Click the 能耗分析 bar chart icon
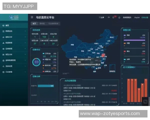 pos(3,37)
